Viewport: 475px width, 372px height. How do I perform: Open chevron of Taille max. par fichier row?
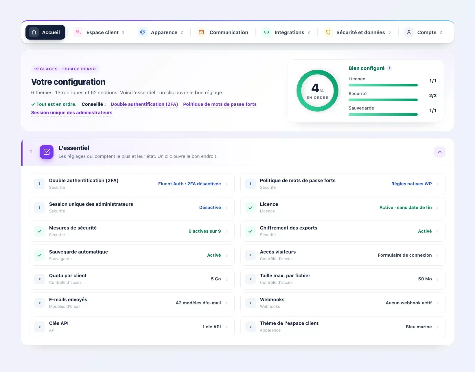(437, 280)
